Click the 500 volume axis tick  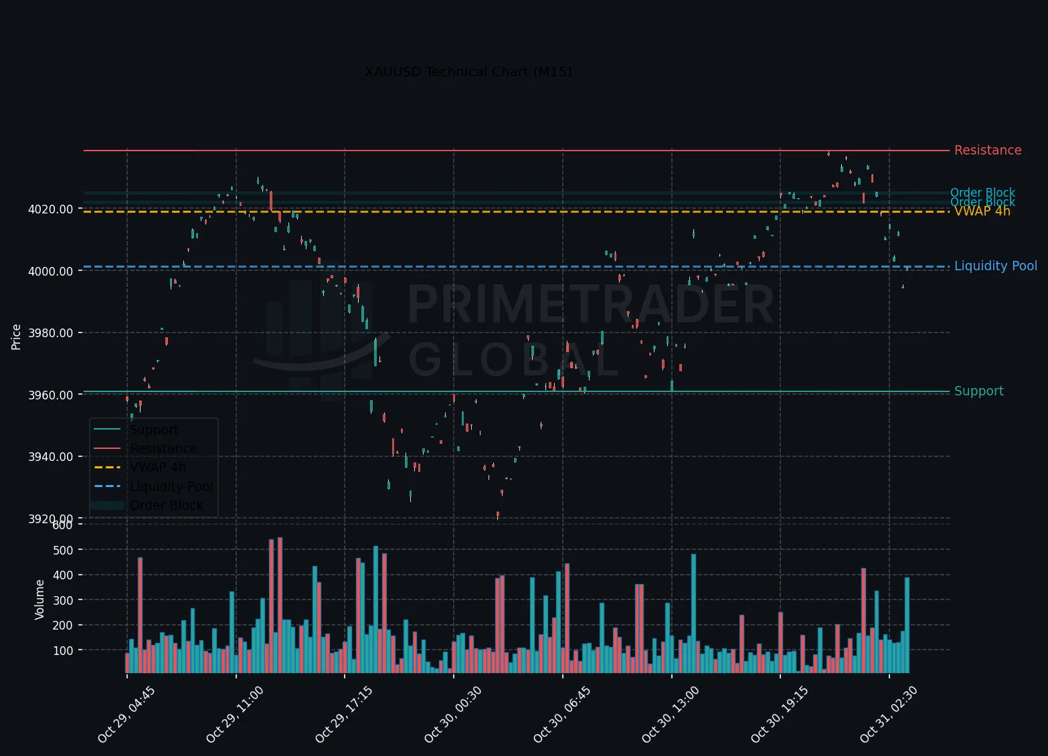click(63, 551)
